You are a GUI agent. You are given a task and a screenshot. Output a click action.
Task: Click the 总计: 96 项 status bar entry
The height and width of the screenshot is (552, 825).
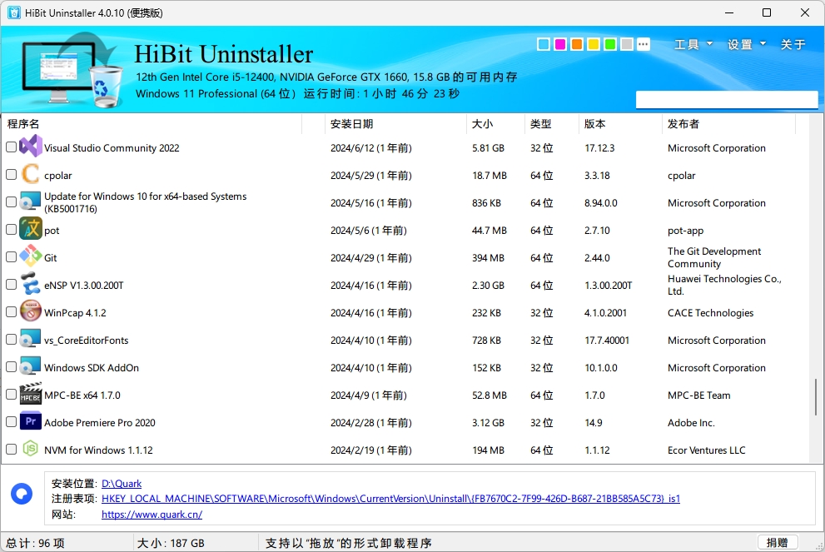coord(35,543)
